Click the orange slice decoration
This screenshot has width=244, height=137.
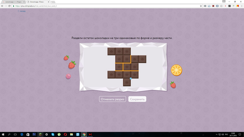(177, 70)
